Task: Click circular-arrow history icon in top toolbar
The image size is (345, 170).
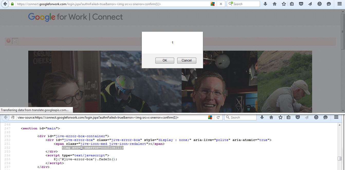Action: coord(320,4)
